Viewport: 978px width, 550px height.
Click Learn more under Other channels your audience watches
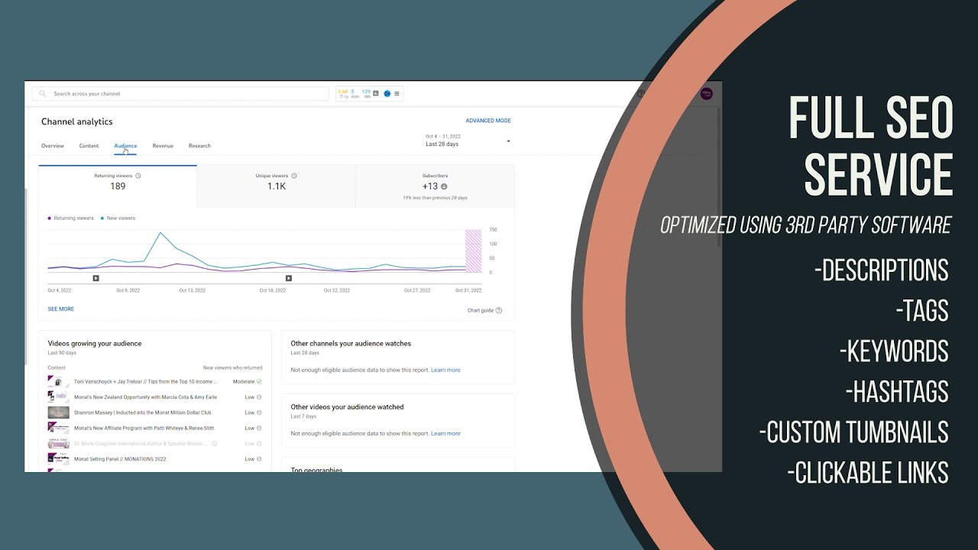[445, 370]
